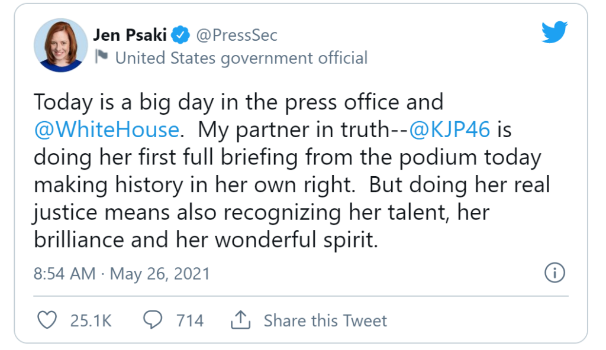Click the United States government official label
606x350 pixels.
tap(241, 58)
